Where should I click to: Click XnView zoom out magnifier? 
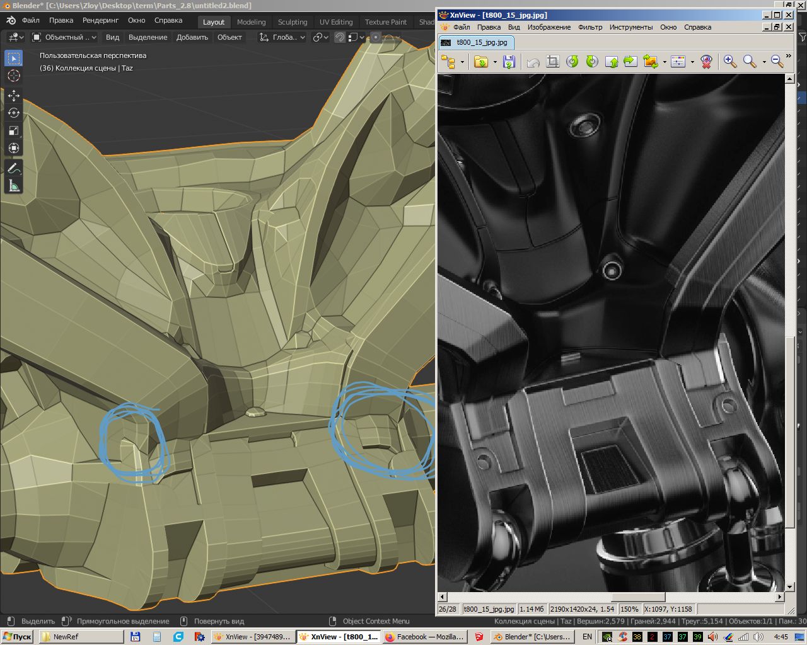tap(777, 62)
